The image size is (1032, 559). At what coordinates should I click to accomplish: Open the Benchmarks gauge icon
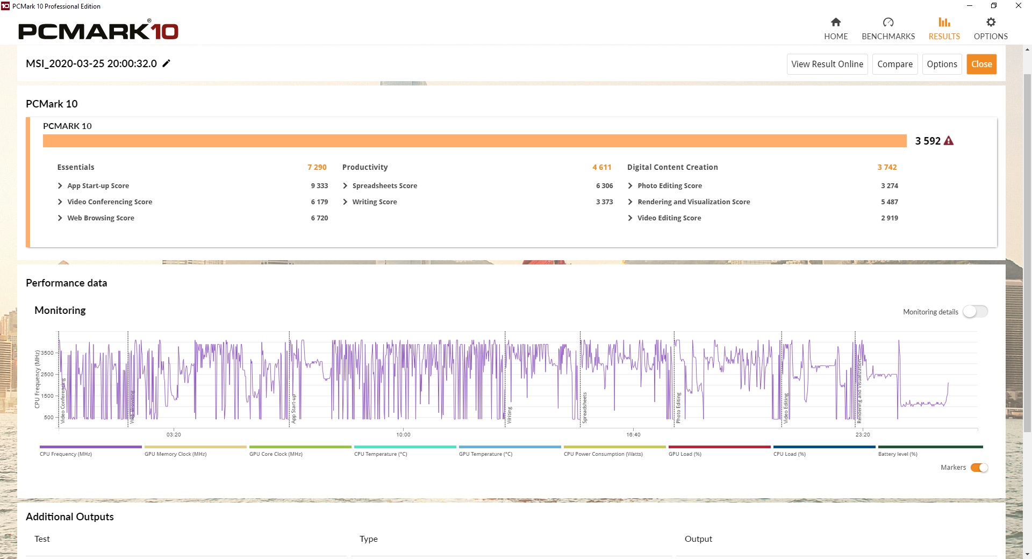click(x=888, y=22)
